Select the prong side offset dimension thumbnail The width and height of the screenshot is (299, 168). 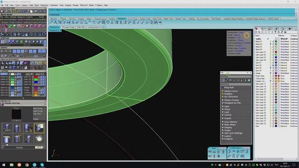tap(28, 128)
